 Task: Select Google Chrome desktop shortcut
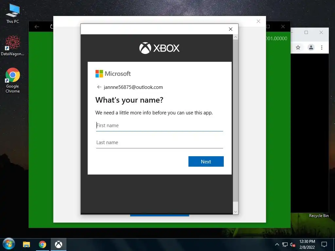click(x=13, y=80)
